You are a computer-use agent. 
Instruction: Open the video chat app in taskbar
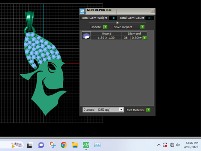41,145
